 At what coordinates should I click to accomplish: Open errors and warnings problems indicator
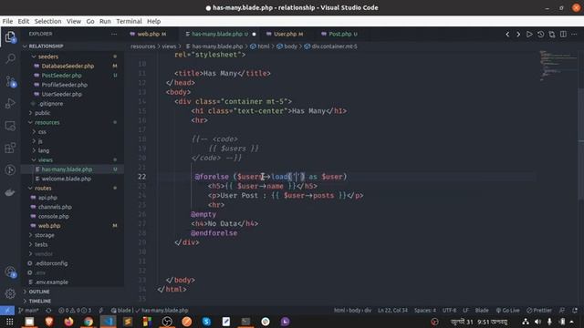[x=75, y=310]
